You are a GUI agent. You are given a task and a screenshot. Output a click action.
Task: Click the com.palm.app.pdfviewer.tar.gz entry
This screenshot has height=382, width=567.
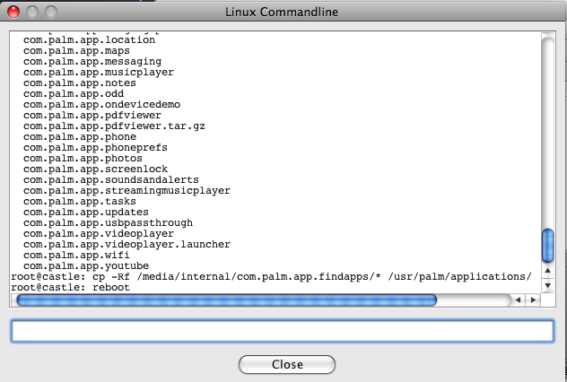(114, 126)
